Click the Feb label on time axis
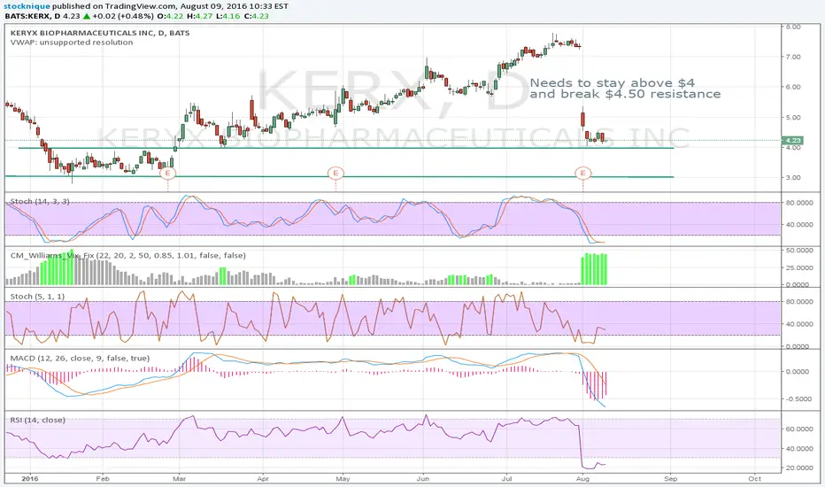The width and height of the screenshot is (825, 487). pyautogui.click(x=103, y=478)
